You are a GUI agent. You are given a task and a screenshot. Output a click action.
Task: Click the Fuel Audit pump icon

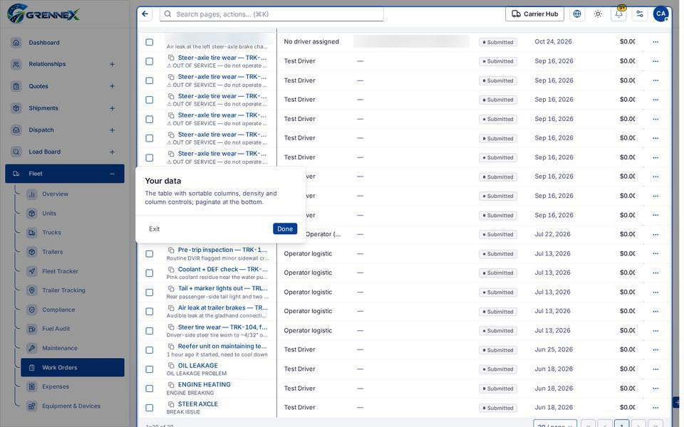click(32, 329)
